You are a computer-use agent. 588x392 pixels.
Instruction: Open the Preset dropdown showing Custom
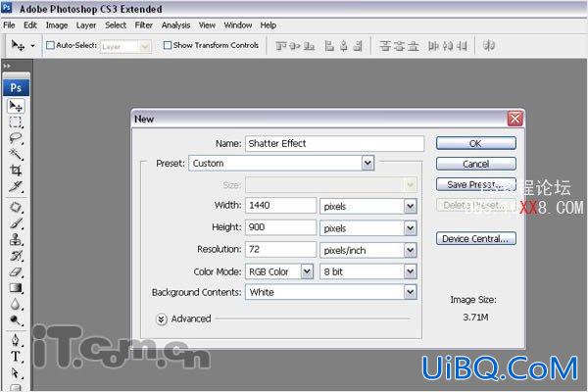pos(281,164)
